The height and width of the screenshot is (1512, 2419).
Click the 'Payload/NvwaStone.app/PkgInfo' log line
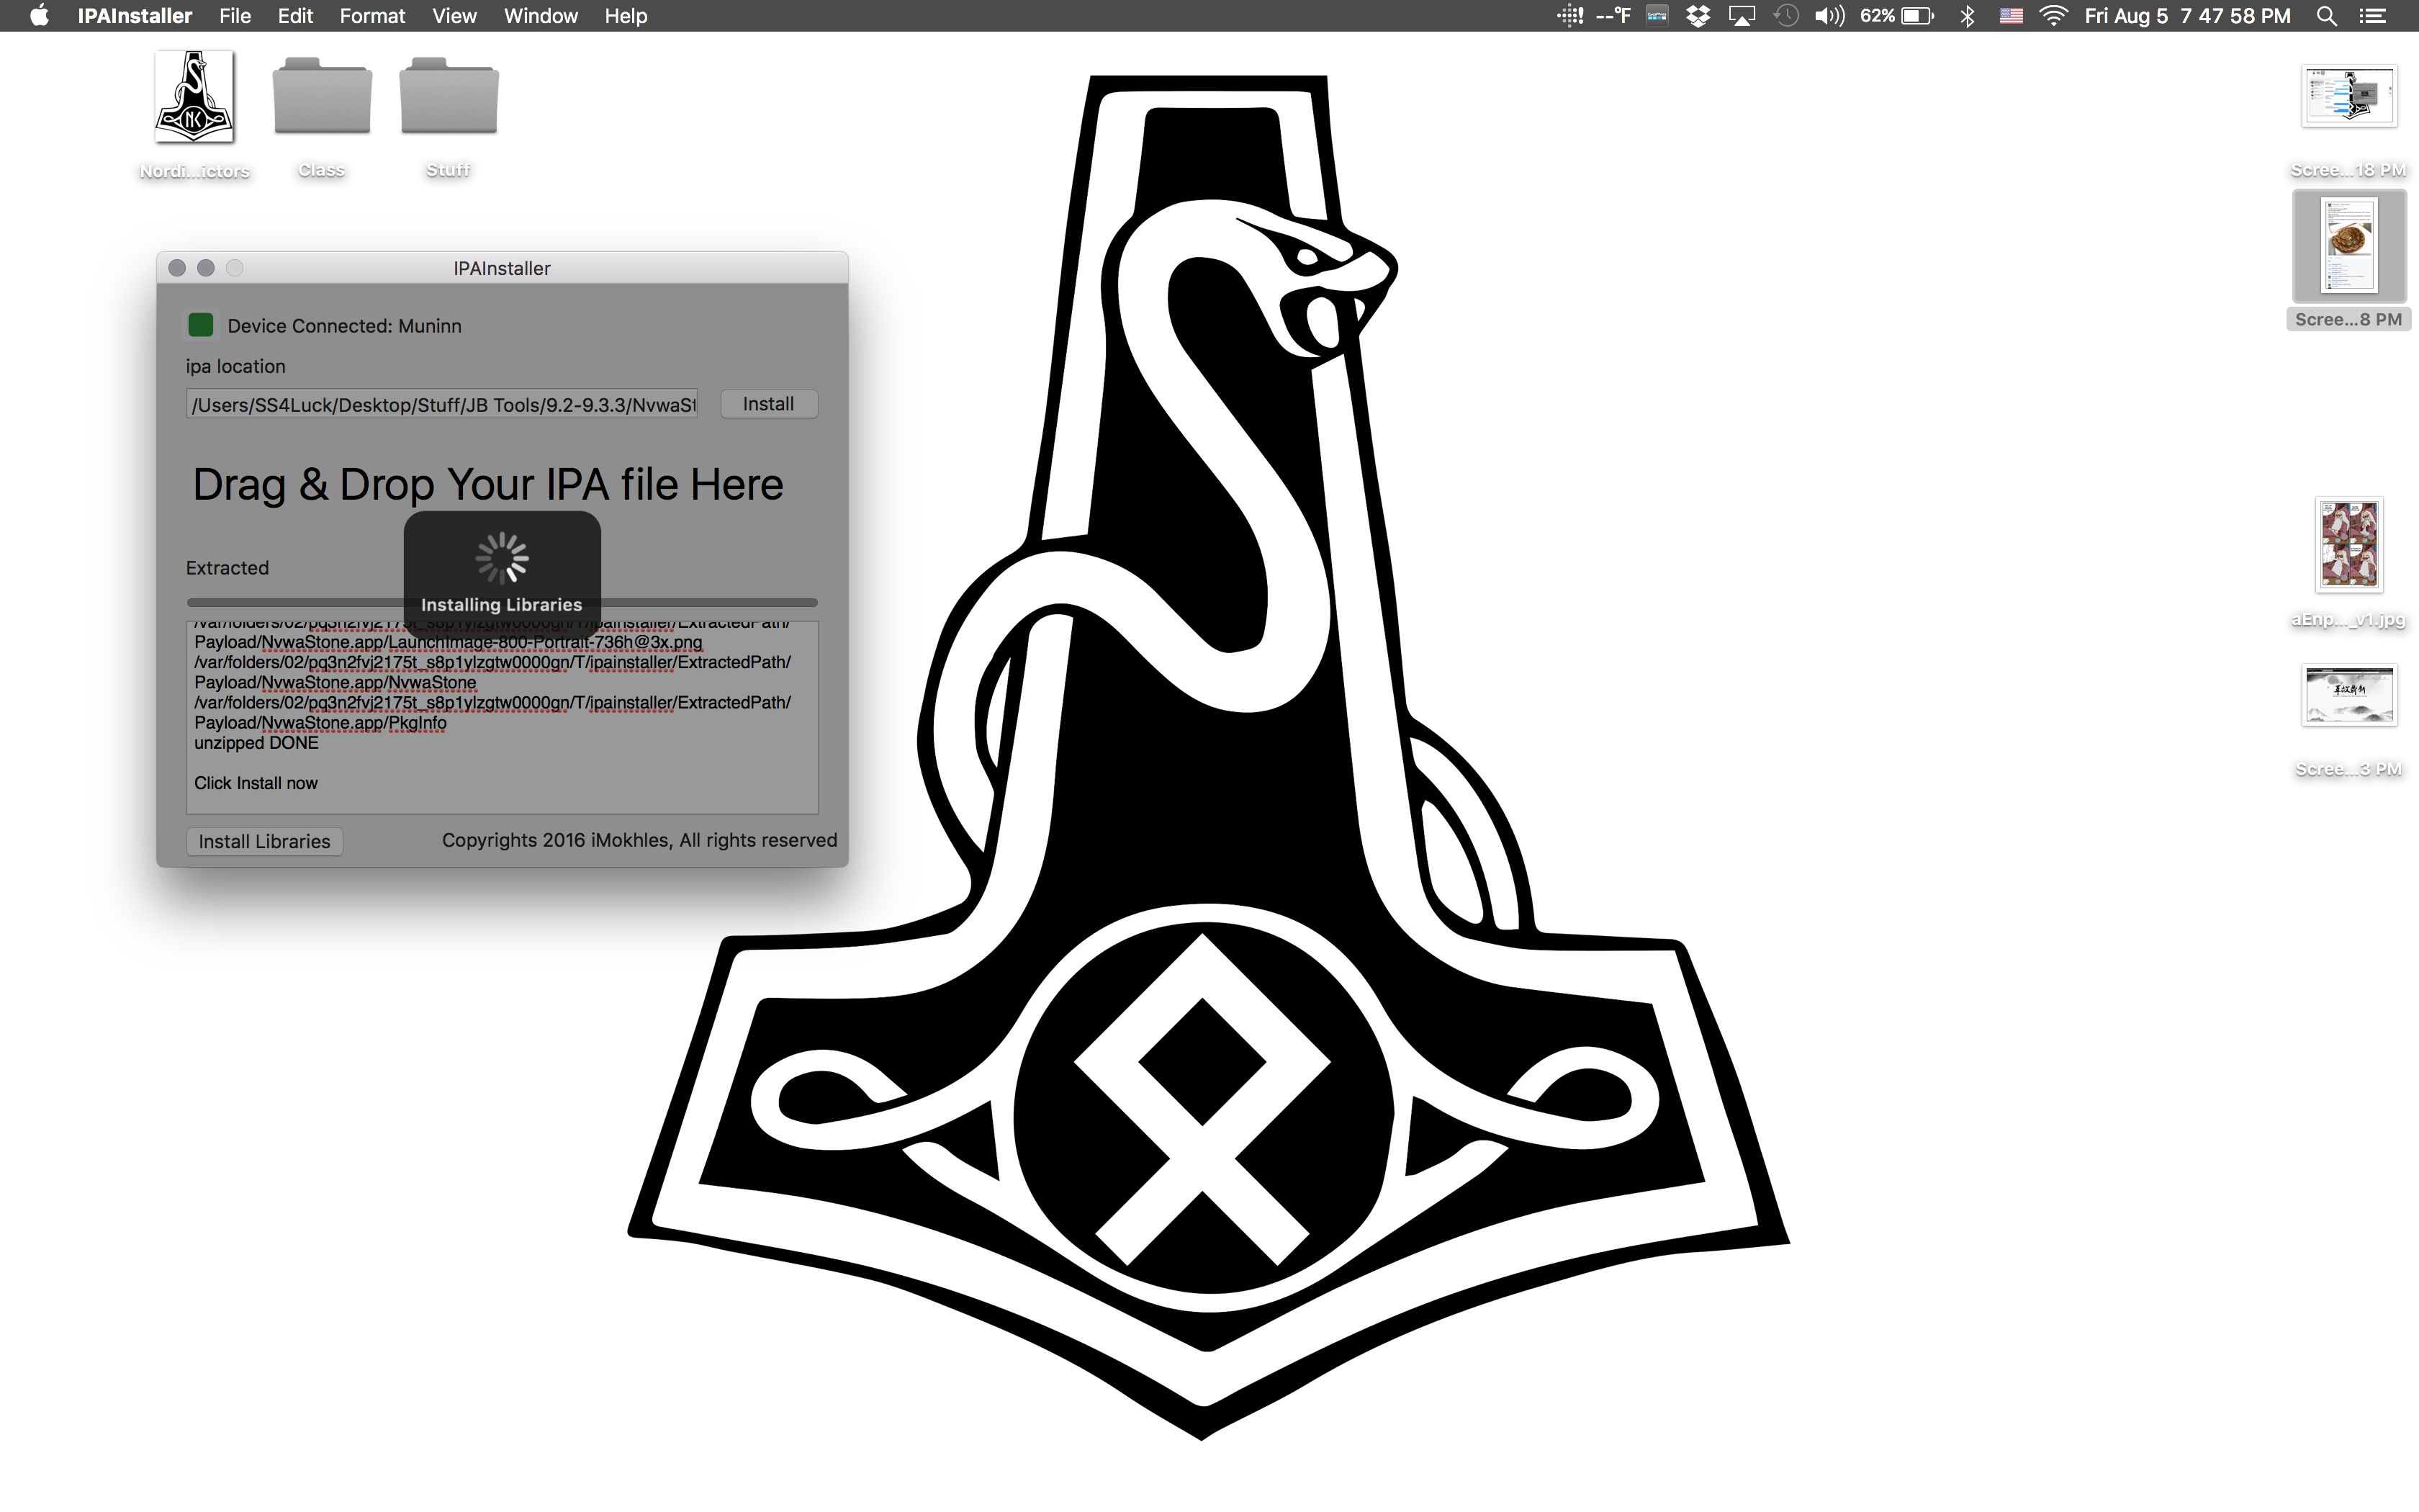321,723
